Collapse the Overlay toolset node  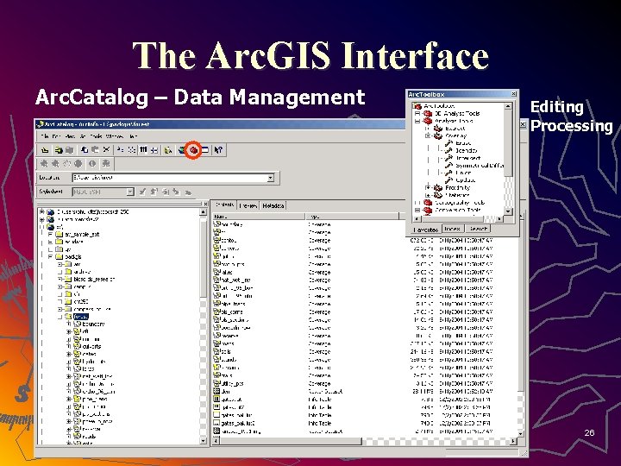[428, 136]
